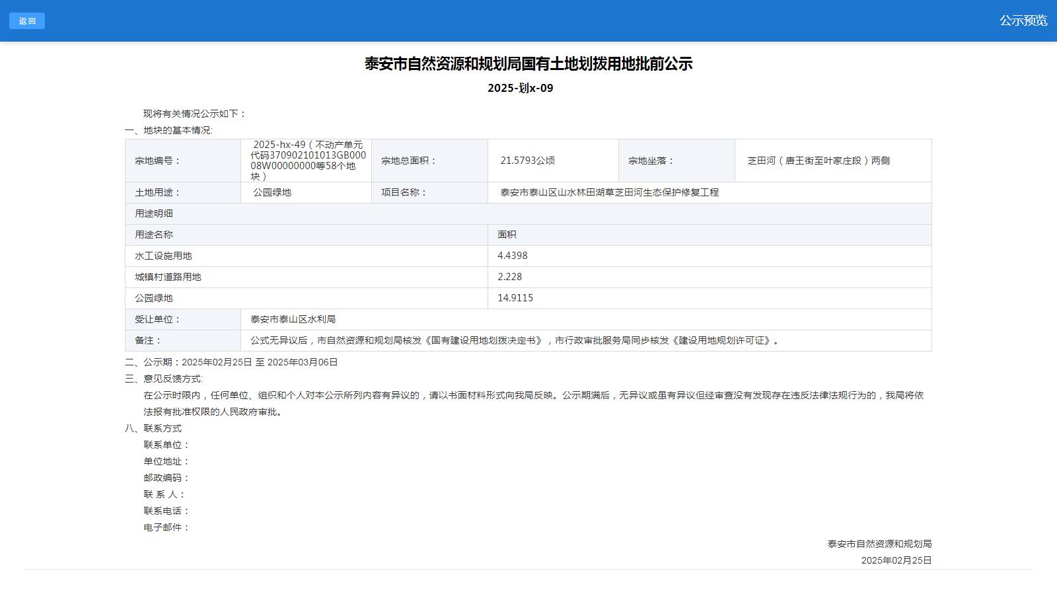Click the 公园绿地 row in usage details
Viewport: 1057px width, 594px height.
[154, 298]
